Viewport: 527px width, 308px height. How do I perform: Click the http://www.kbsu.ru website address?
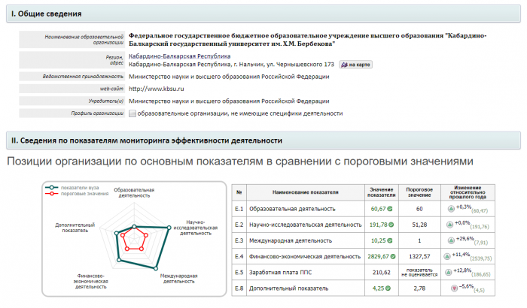coord(156,89)
